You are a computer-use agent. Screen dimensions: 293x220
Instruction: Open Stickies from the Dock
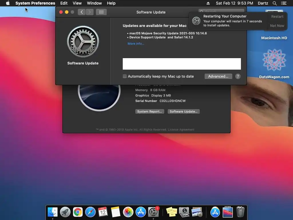(172, 212)
